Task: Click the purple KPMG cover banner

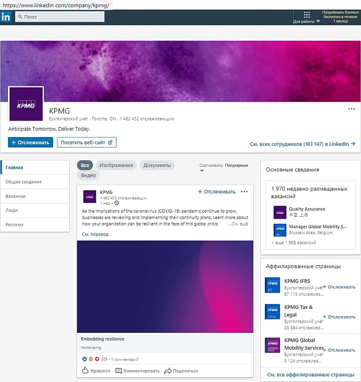Action: coord(180,71)
